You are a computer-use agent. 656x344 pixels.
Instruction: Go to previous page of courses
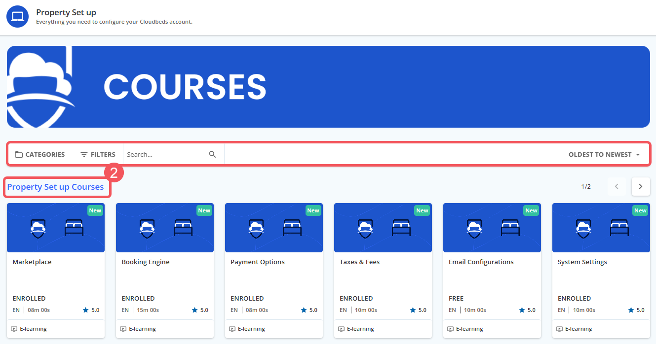tap(617, 186)
